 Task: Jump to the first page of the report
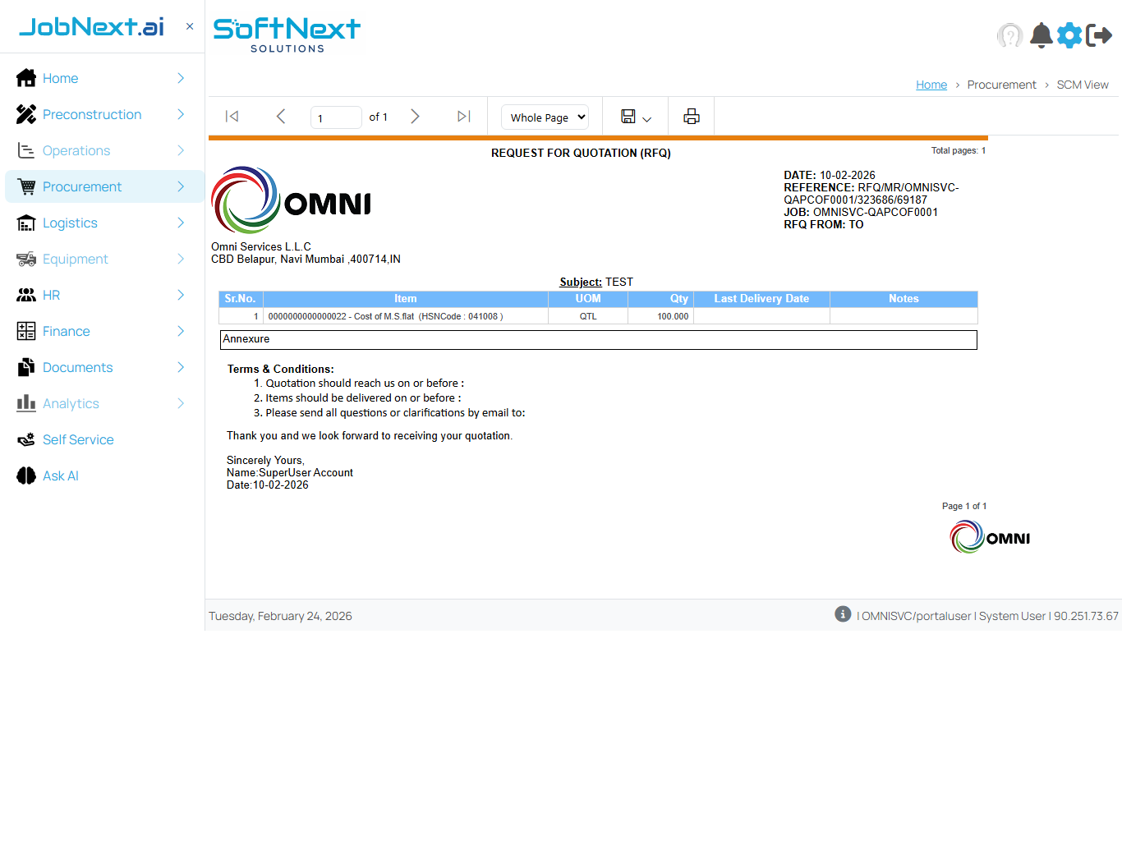click(232, 116)
